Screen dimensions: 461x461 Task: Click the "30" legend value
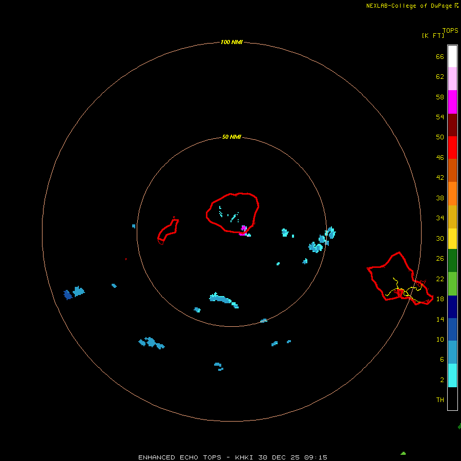[440, 238]
